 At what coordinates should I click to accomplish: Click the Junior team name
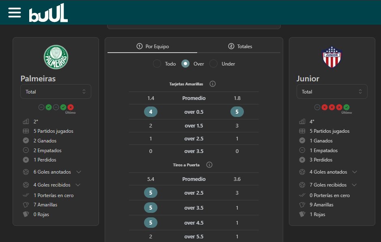(308, 79)
